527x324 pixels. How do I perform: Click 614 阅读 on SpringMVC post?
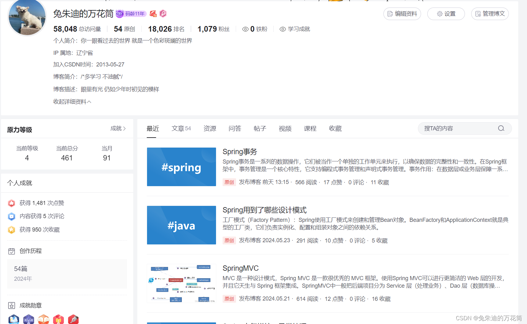coord(307,299)
